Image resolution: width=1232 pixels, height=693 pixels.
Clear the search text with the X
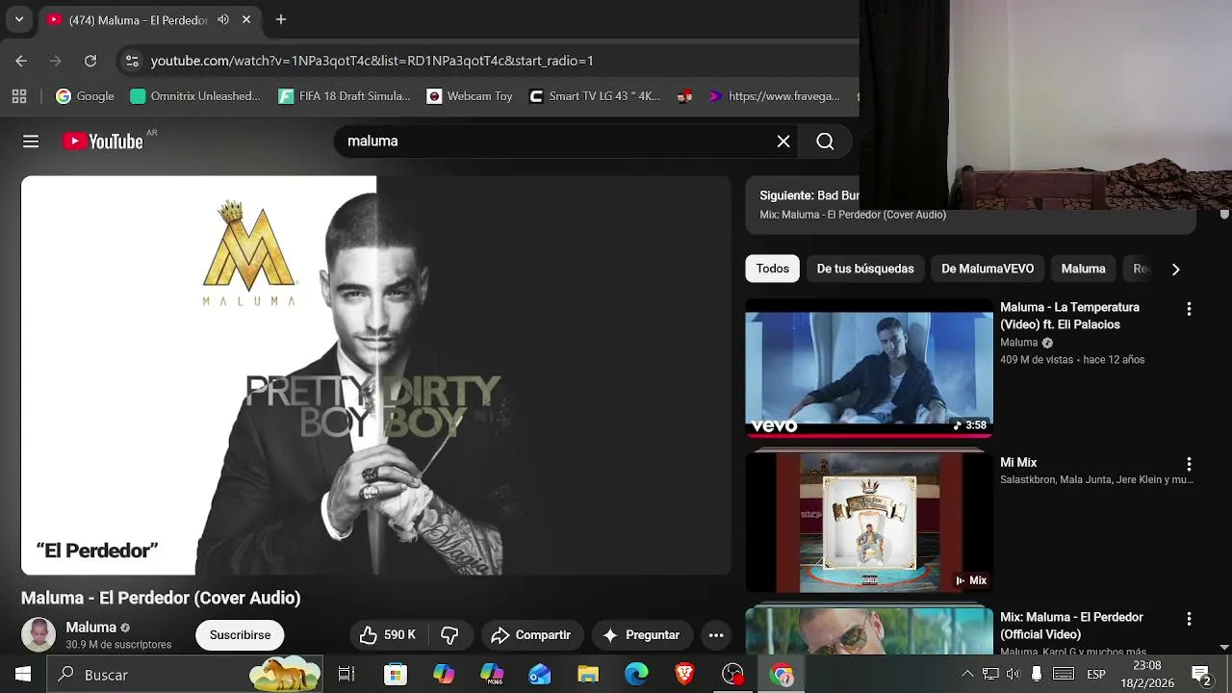(783, 141)
